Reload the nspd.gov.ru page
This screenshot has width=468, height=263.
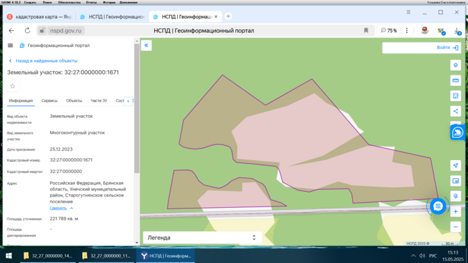pos(27,30)
